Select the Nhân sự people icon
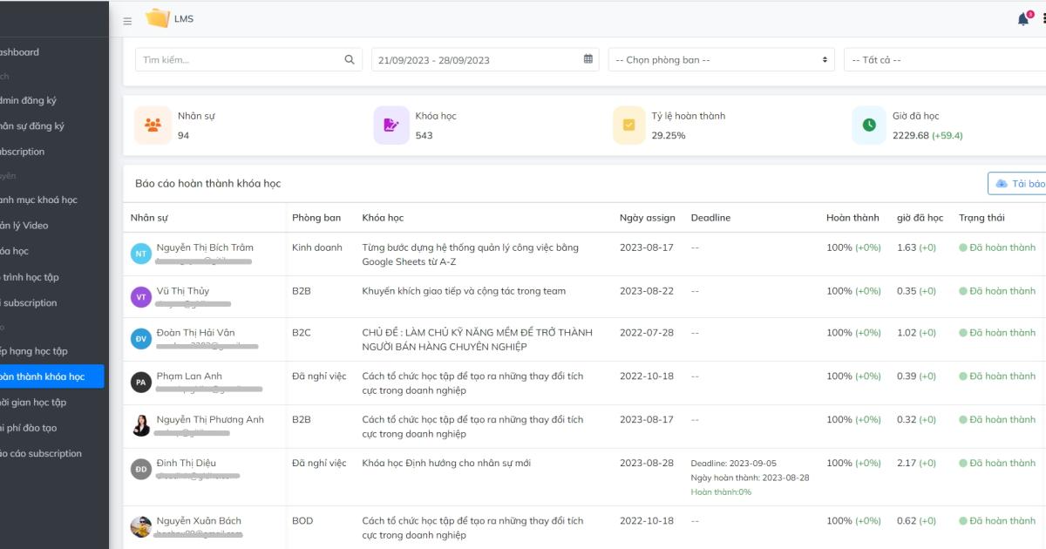This screenshot has height=549, width=1046. coord(153,125)
